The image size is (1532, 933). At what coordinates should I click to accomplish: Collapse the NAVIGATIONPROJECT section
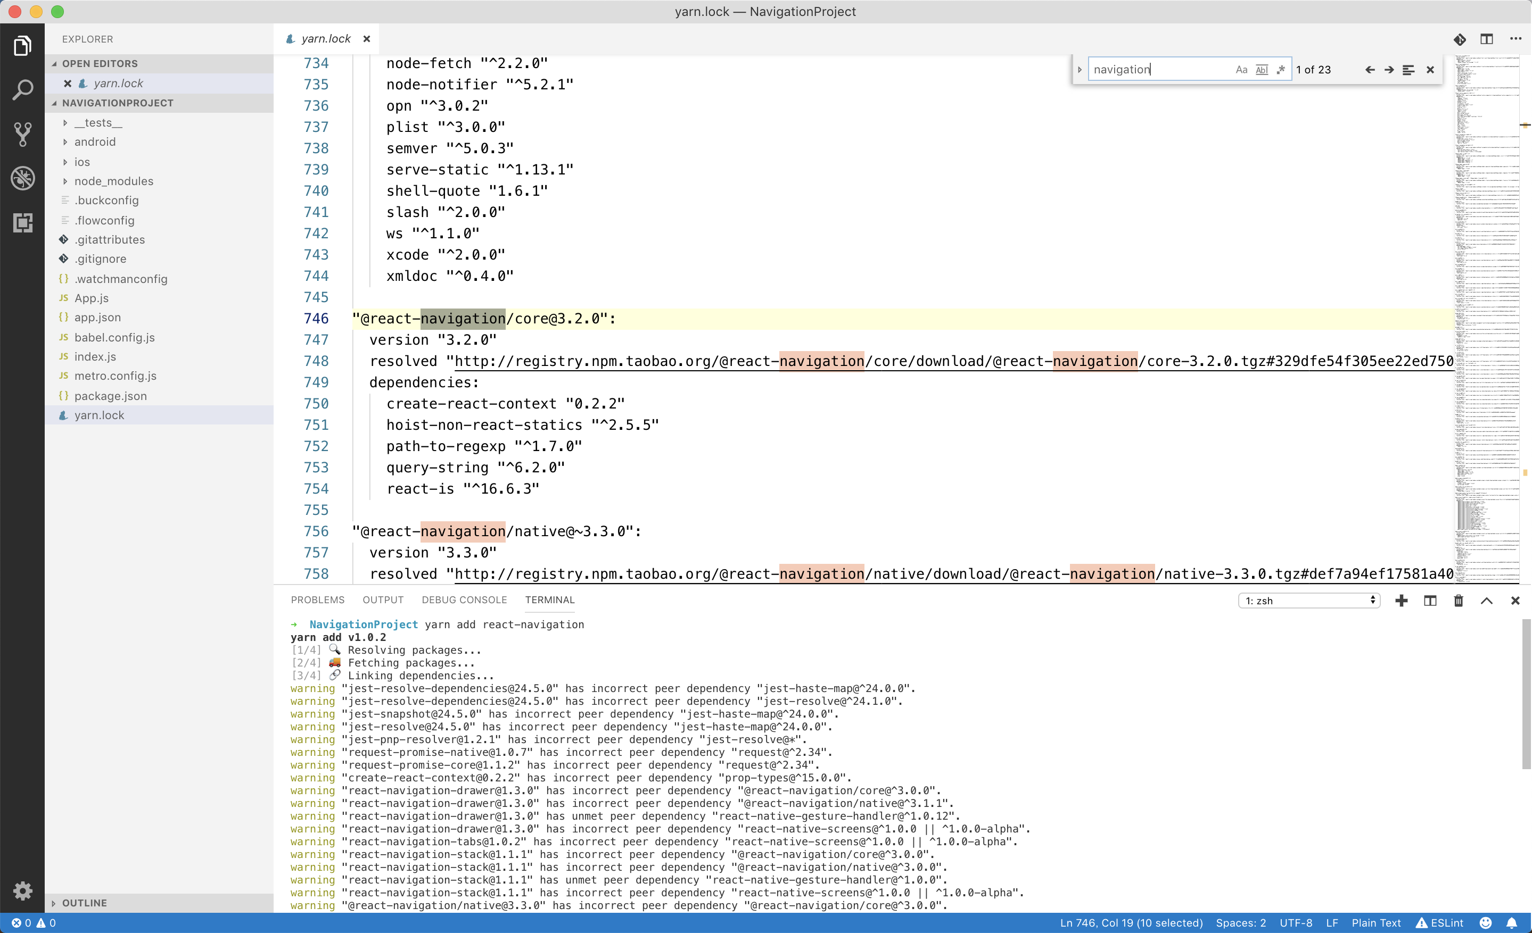[x=159, y=103]
